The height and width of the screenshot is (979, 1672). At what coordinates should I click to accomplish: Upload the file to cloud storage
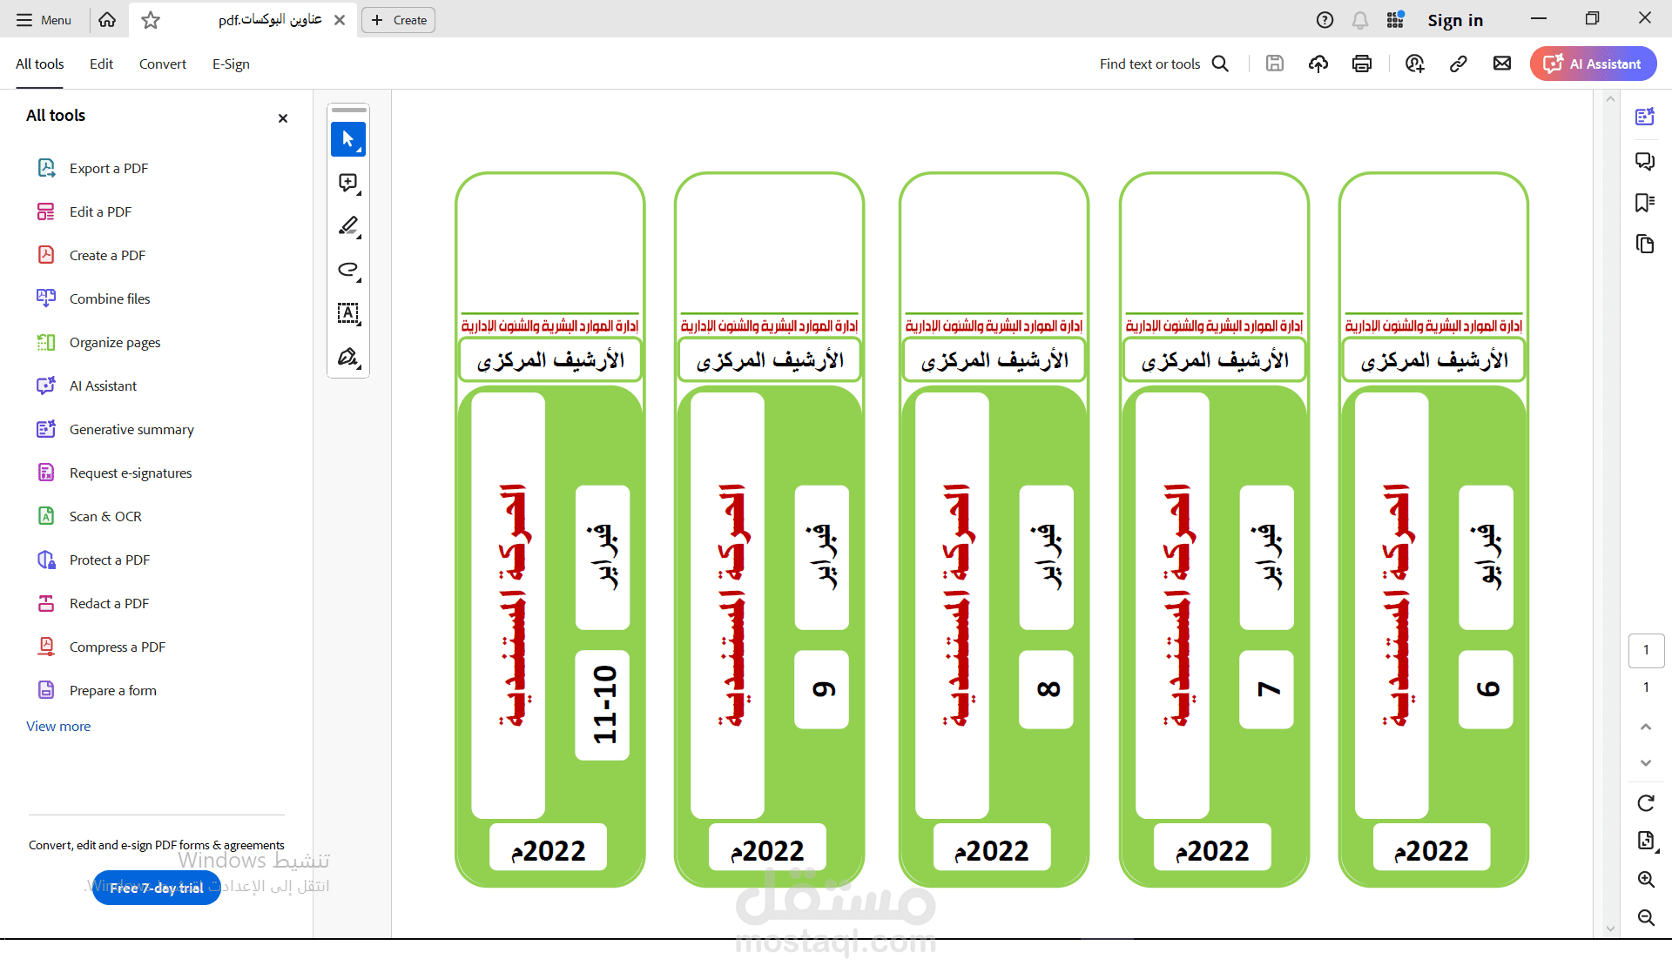tap(1318, 64)
